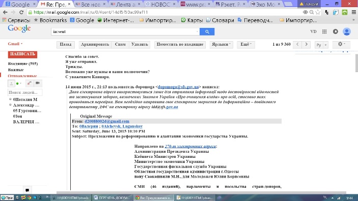
Task: Switch to the Google tab
Action: coord(20,4)
